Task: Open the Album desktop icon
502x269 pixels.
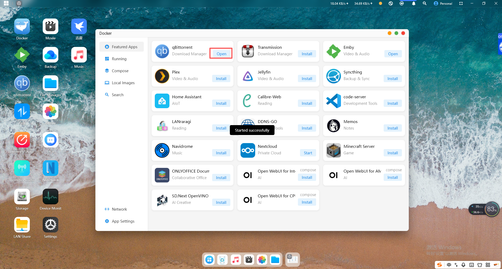Action: click(50, 111)
